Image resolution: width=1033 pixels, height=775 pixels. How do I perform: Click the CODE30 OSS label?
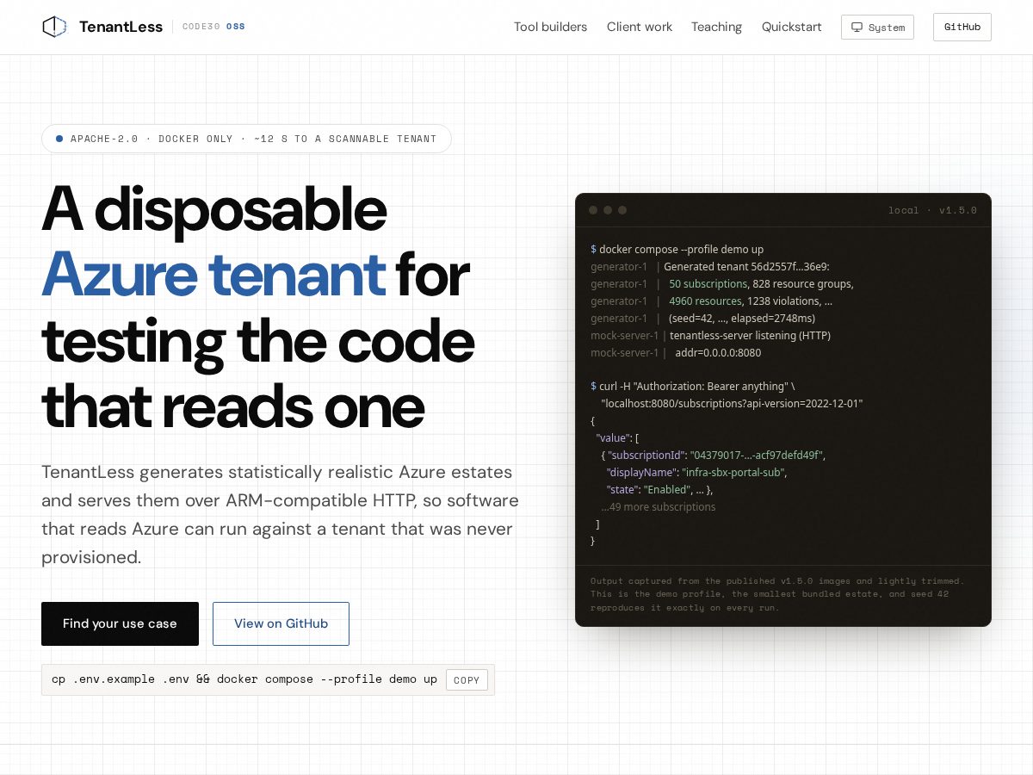(x=213, y=27)
